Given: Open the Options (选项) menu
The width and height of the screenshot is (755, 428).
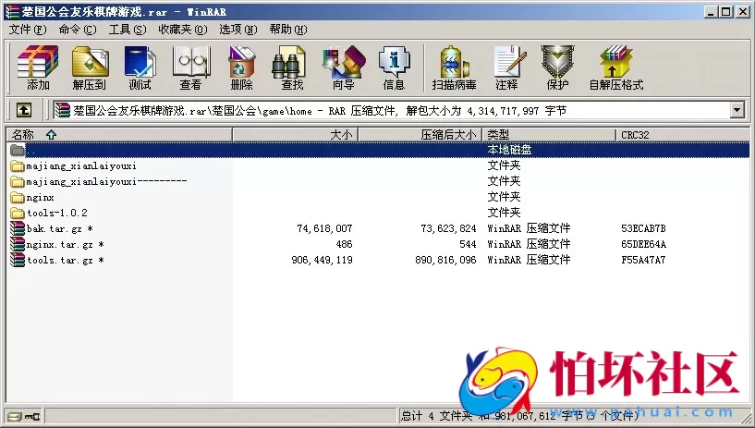Looking at the screenshot, I should [x=238, y=30].
